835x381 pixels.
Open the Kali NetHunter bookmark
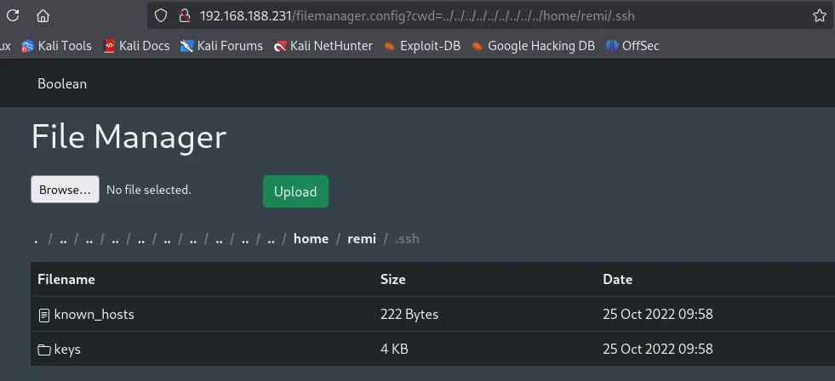coord(323,46)
